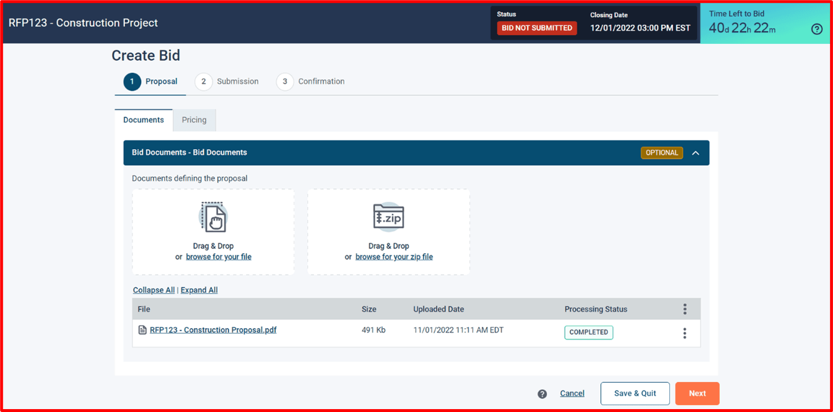Open the help icon near the Cancel link
The image size is (833, 412).
(x=542, y=394)
